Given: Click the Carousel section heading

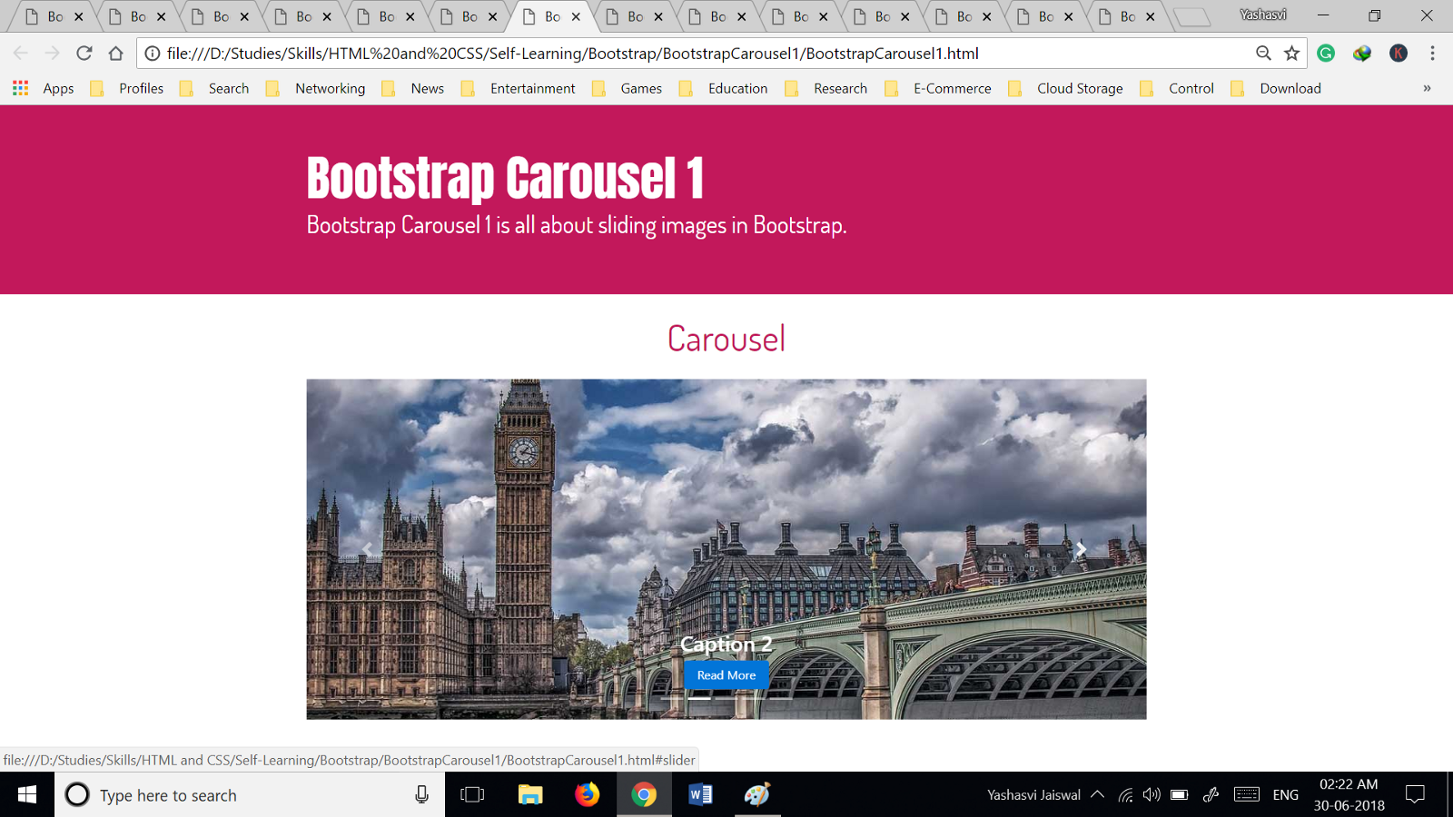Looking at the screenshot, I should [726, 339].
